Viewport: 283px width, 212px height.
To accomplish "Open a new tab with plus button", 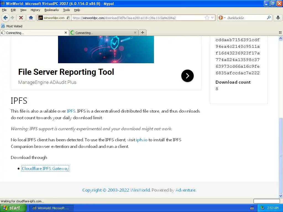I will coord(143,33).
